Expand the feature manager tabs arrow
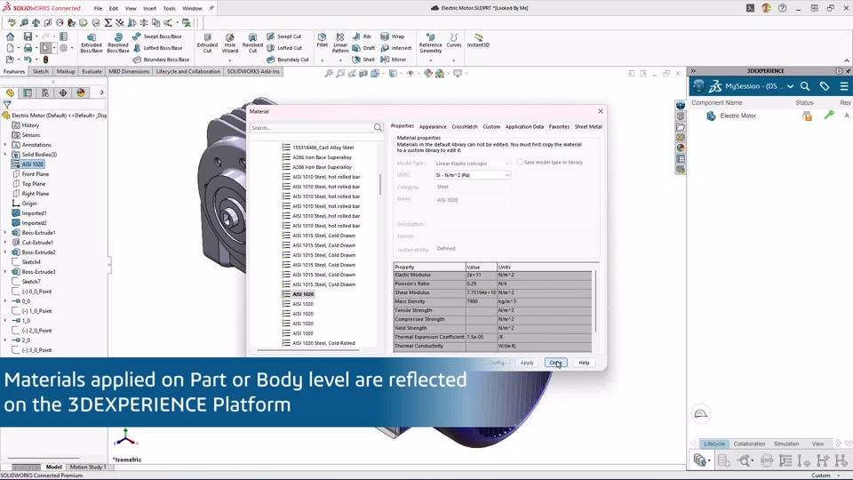The image size is (853, 480). 101,93
